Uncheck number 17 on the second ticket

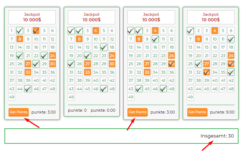pos(104,47)
